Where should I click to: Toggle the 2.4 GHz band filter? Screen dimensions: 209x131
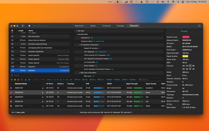pyautogui.click(x=36, y=80)
